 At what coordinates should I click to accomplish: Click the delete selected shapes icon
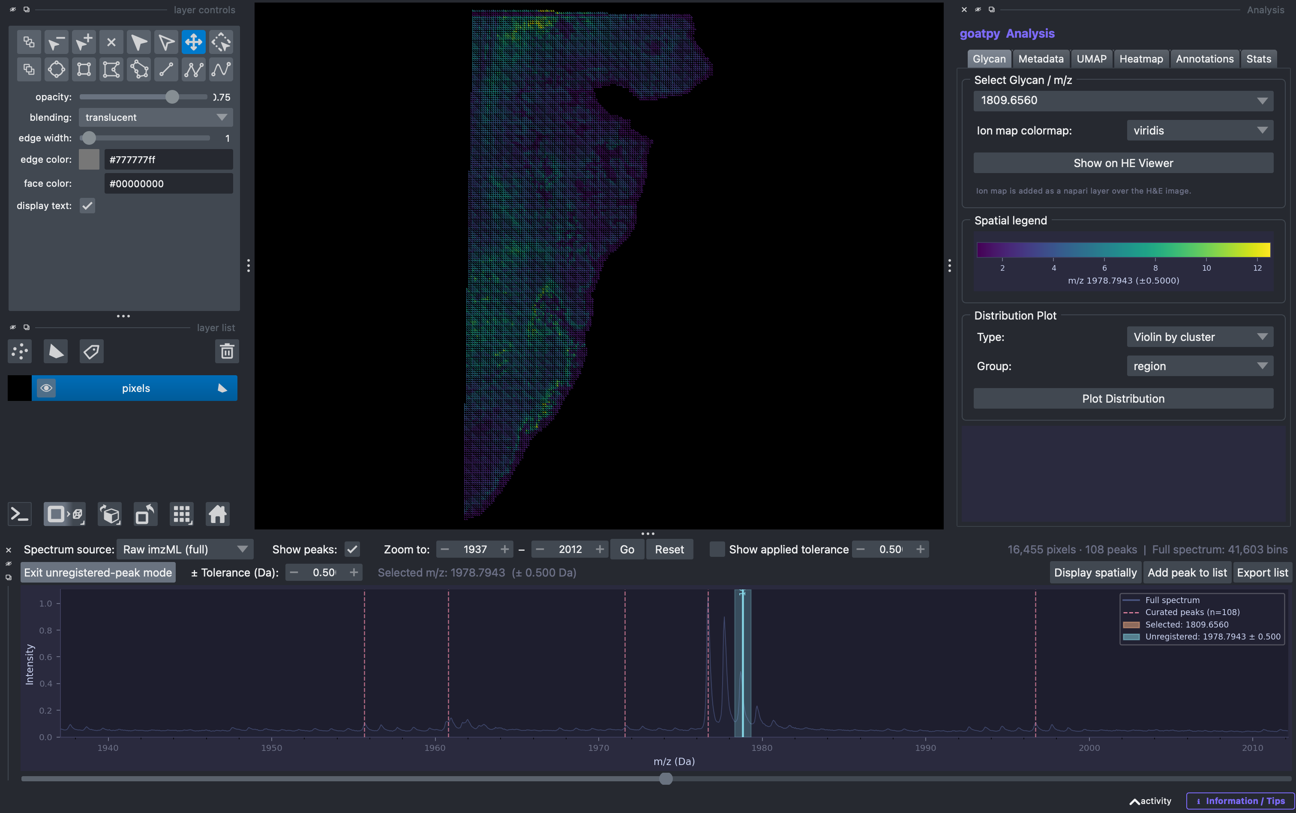click(111, 42)
